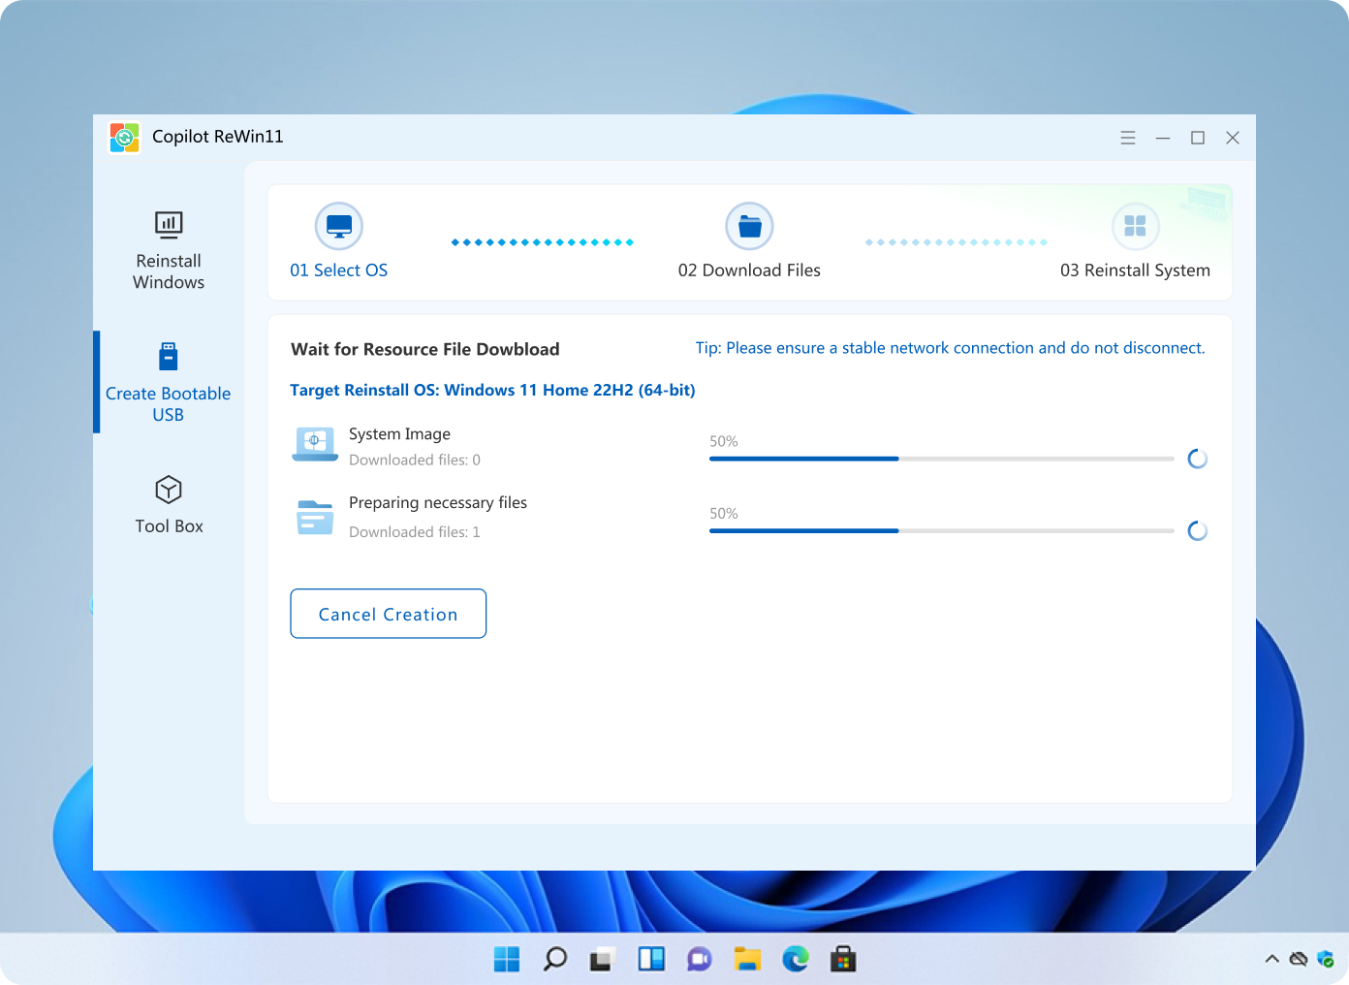Select the Create Bootable USB tab
The image size is (1349, 985).
[169, 383]
